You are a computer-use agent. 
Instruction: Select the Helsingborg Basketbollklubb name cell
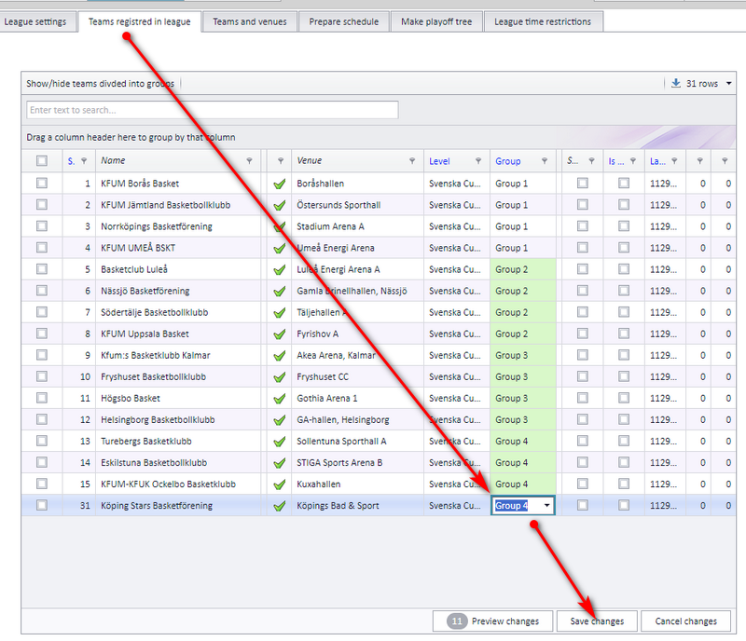tap(178, 420)
